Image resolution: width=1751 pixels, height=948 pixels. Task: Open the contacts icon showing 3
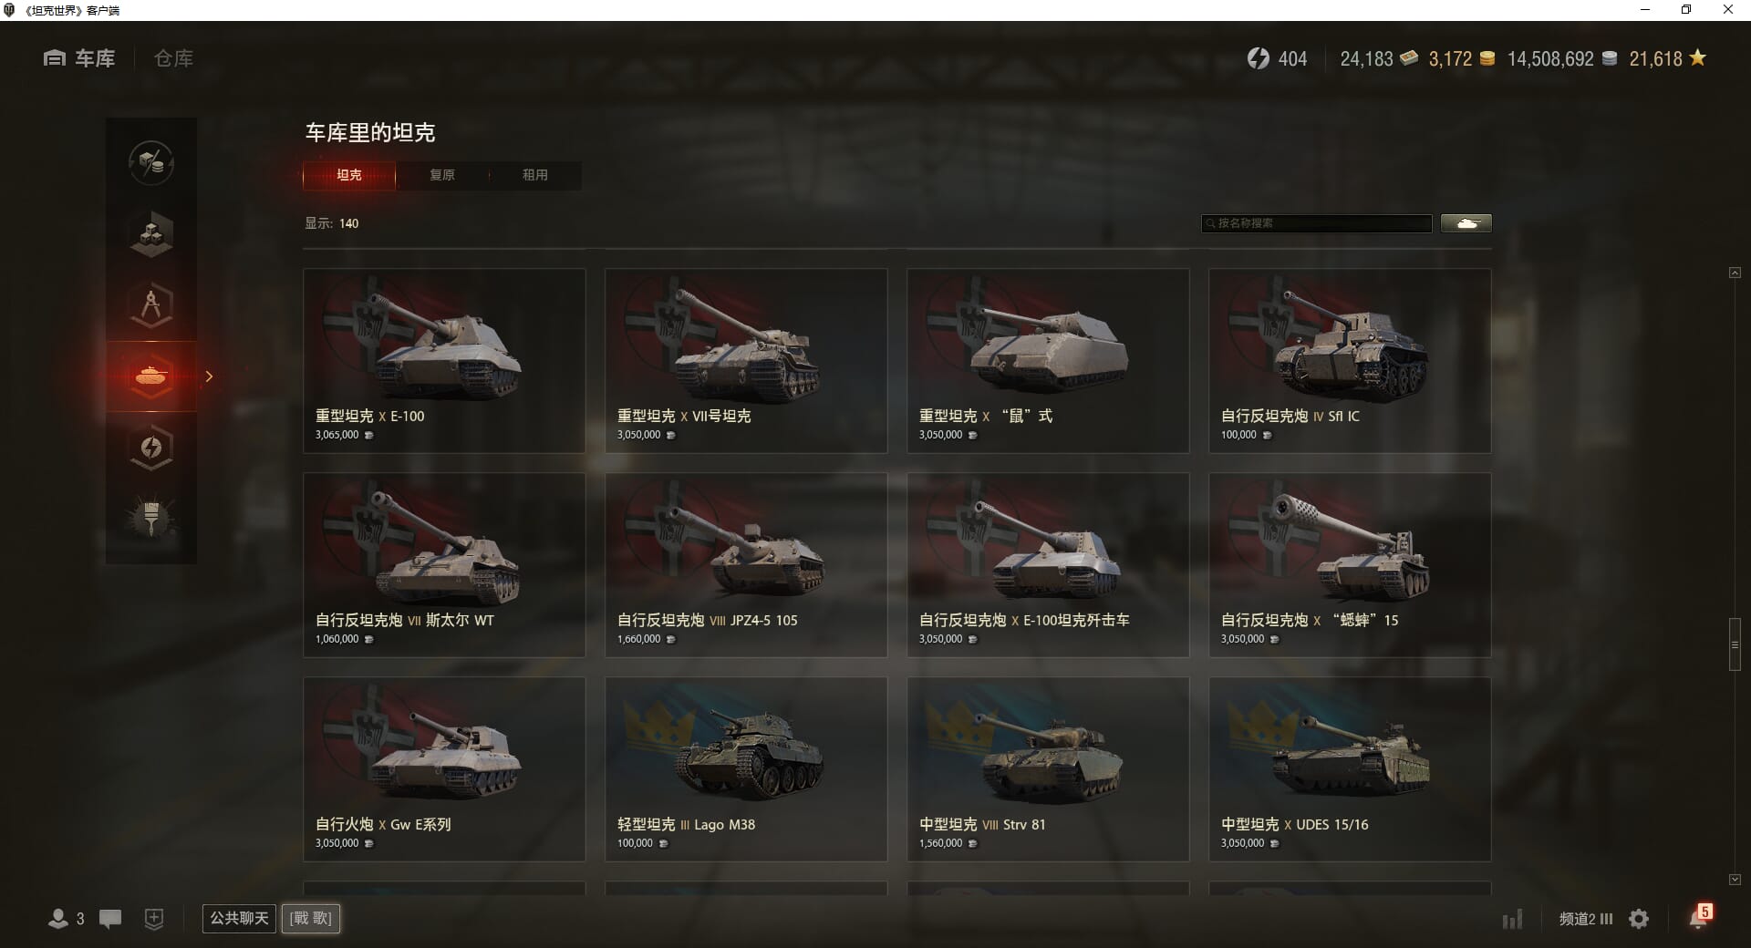coord(66,919)
